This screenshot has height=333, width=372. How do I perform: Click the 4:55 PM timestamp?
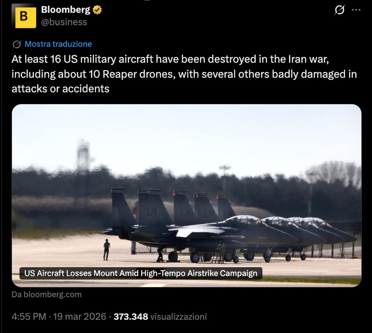point(29,317)
